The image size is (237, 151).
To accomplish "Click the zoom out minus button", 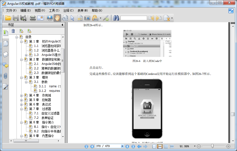I will coord(199,146).
